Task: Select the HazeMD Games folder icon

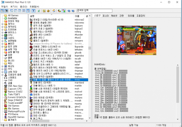Action: 5,117
